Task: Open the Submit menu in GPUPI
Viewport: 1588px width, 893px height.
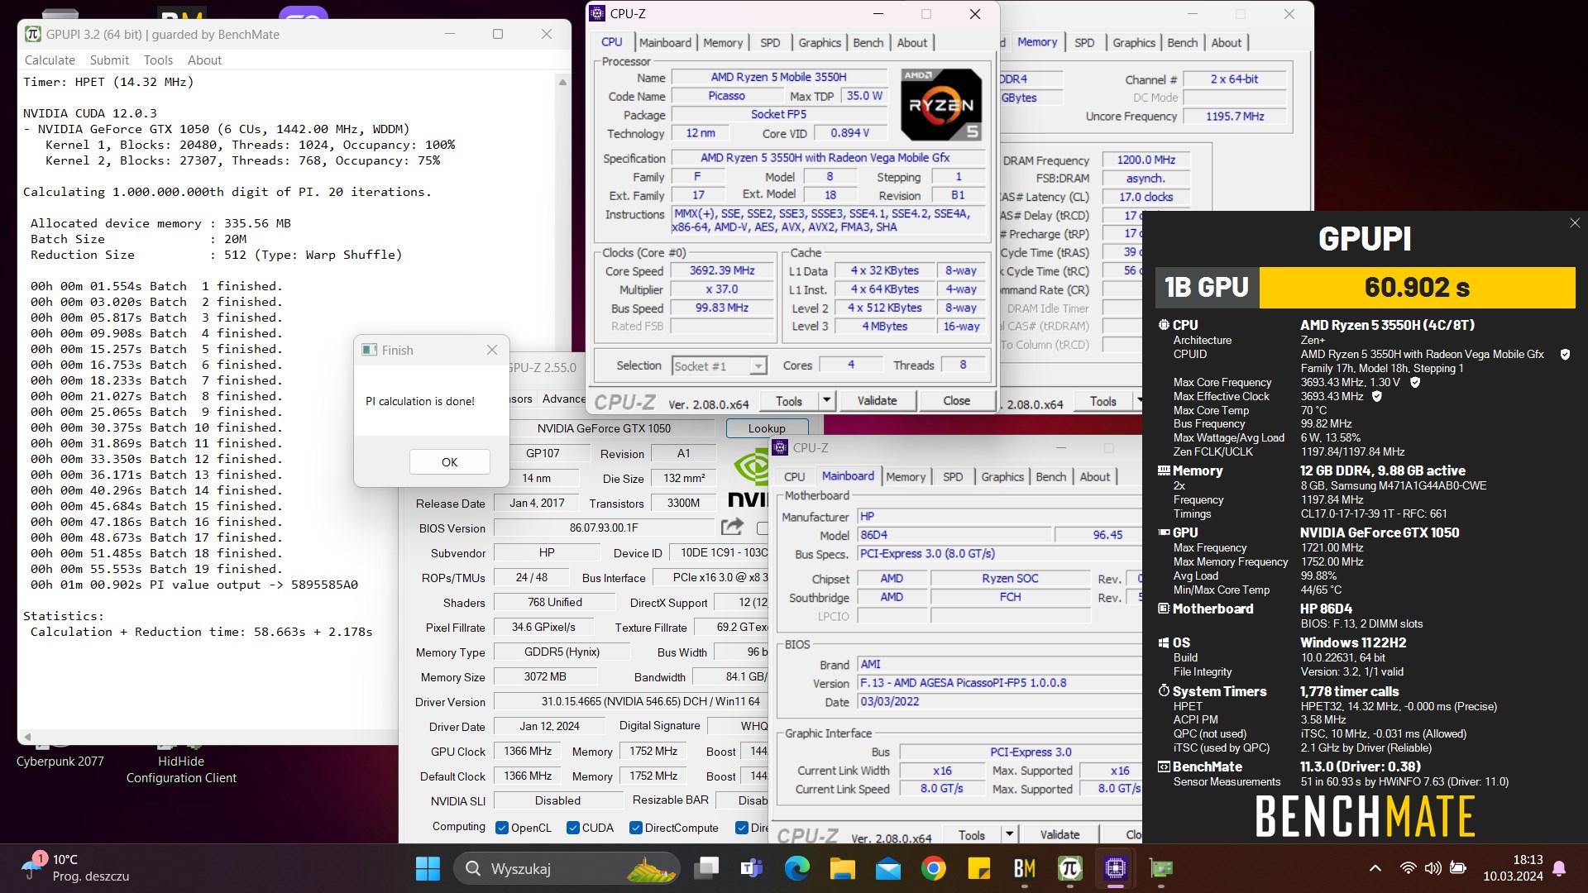Action: pos(109,60)
